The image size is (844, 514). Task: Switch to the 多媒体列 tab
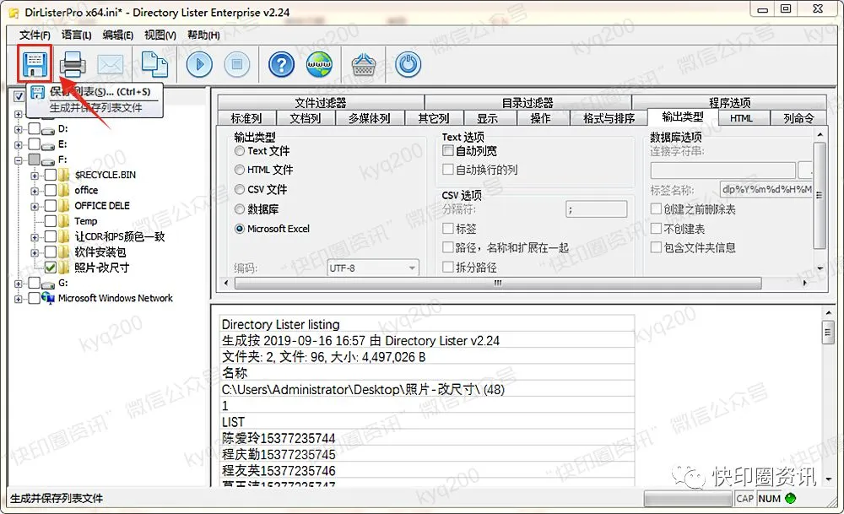click(x=370, y=118)
